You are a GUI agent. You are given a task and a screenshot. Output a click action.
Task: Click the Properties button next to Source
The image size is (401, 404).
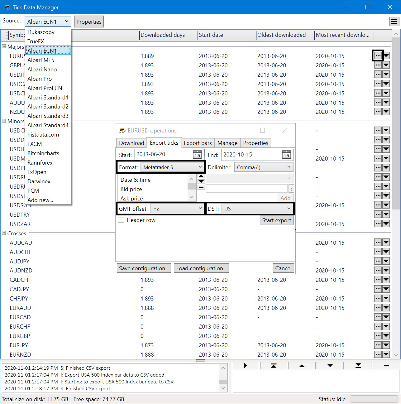click(x=89, y=22)
